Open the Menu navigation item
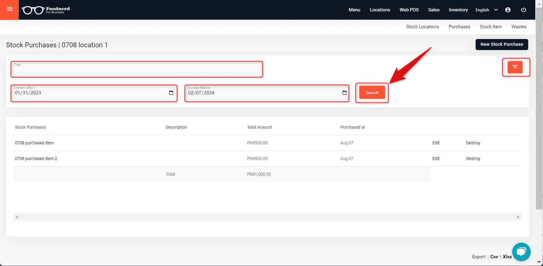Image resolution: width=543 pixels, height=266 pixels. (x=354, y=10)
